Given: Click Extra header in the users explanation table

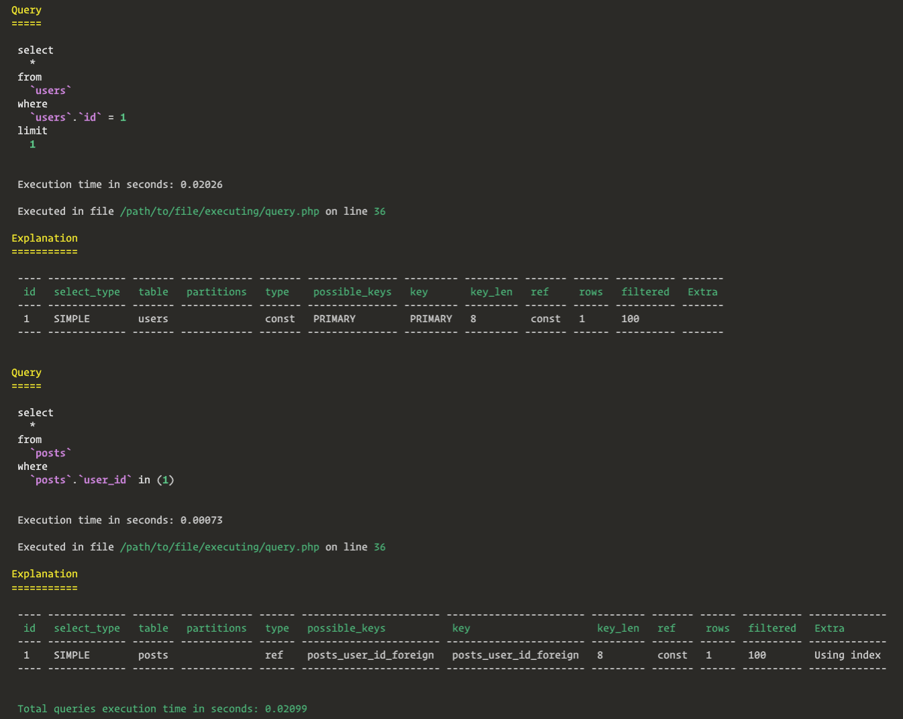Looking at the screenshot, I should pos(702,292).
